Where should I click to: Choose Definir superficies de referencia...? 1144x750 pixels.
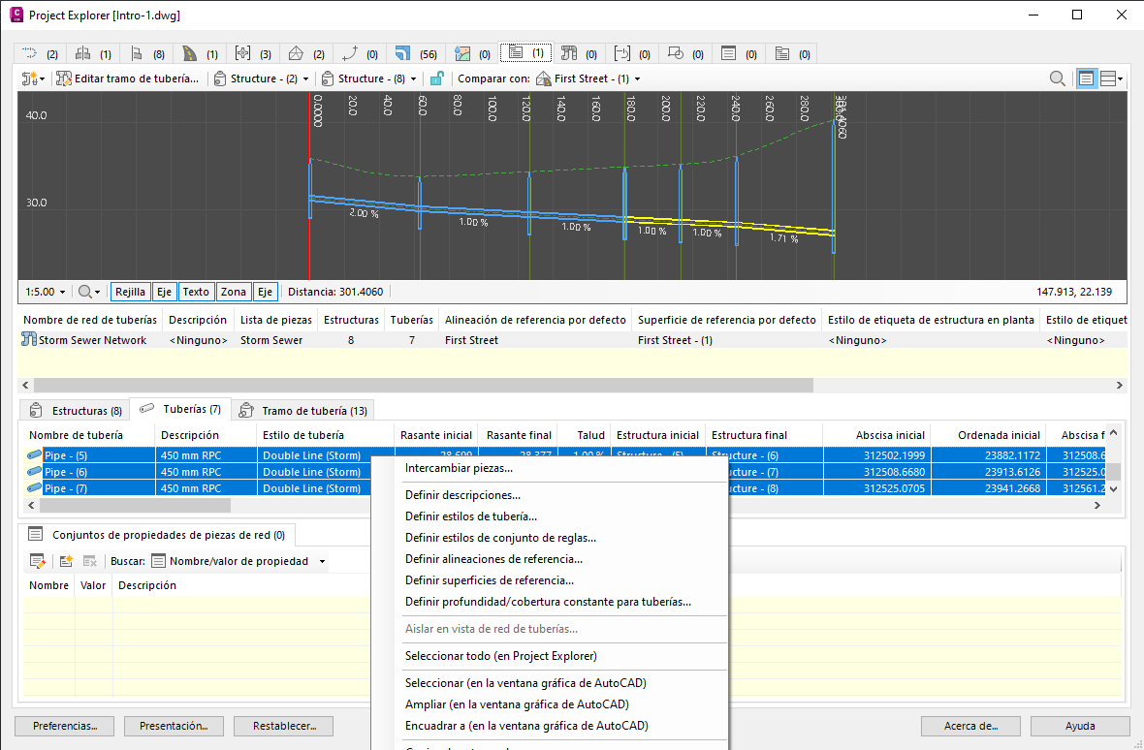(490, 580)
